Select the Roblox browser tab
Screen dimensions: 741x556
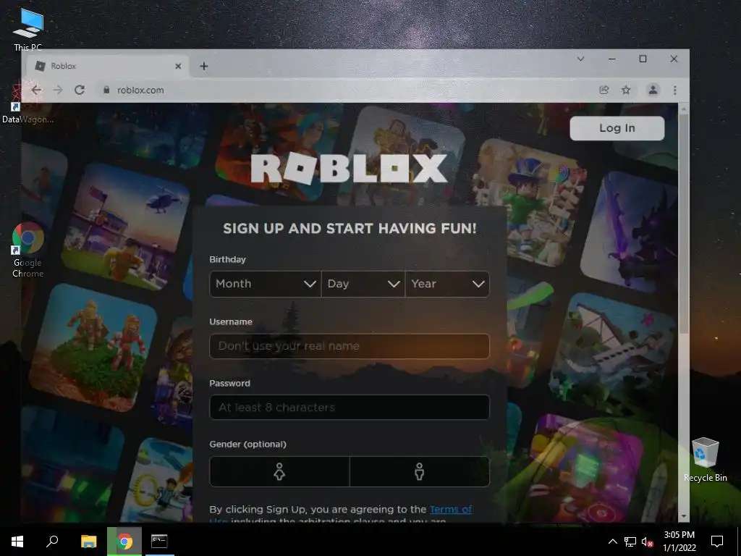click(108, 66)
